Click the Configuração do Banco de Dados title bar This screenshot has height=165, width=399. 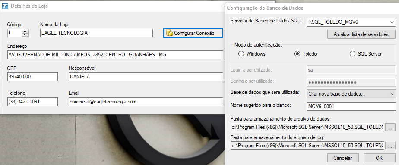tap(312, 8)
